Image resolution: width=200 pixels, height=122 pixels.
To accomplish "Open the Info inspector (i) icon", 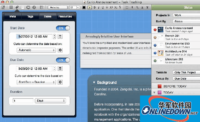I will tap(34, 7).
